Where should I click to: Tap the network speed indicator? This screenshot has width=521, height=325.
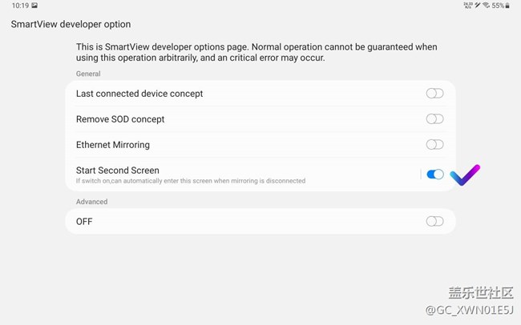click(x=467, y=6)
